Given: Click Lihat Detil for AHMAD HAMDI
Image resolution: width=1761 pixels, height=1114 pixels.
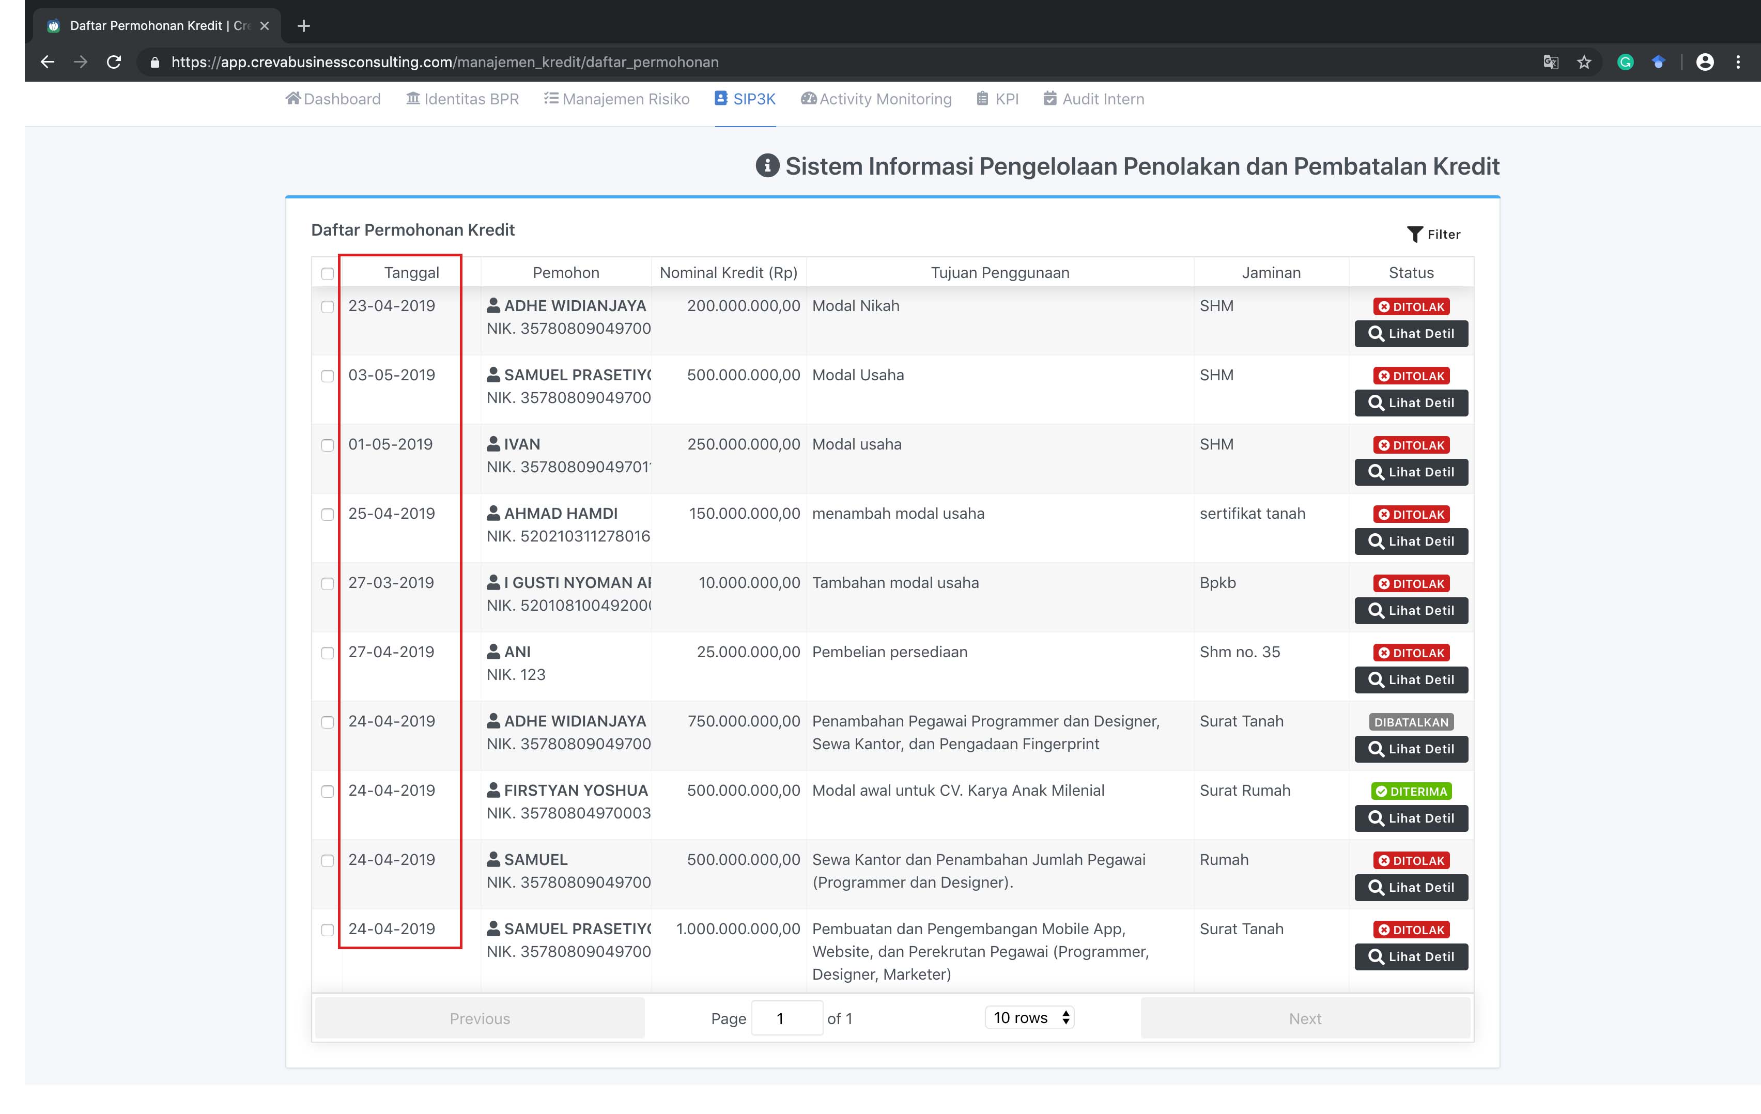Looking at the screenshot, I should [x=1411, y=541].
